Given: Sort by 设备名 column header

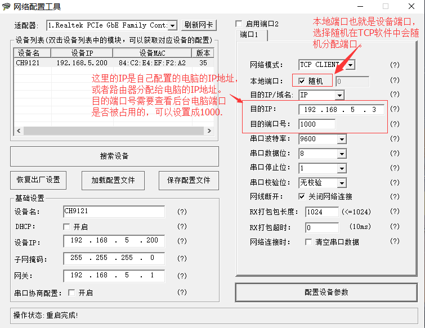Looking at the screenshot, I should [x=32, y=53].
